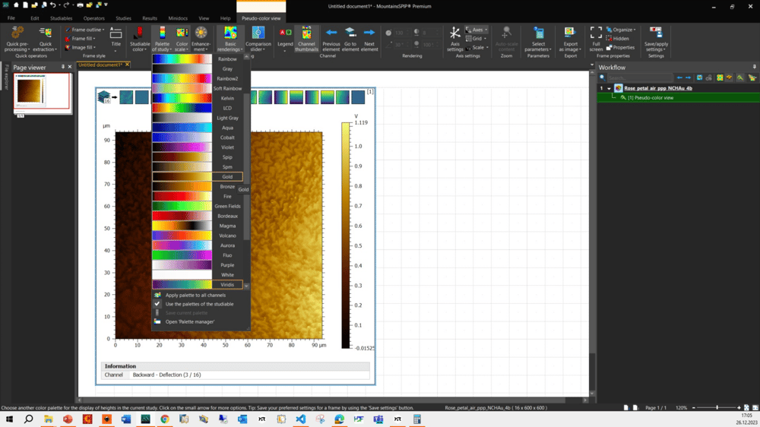This screenshot has width=760, height=427.
Task: Open the Image fill dropdown
Action: pyautogui.click(x=81, y=48)
